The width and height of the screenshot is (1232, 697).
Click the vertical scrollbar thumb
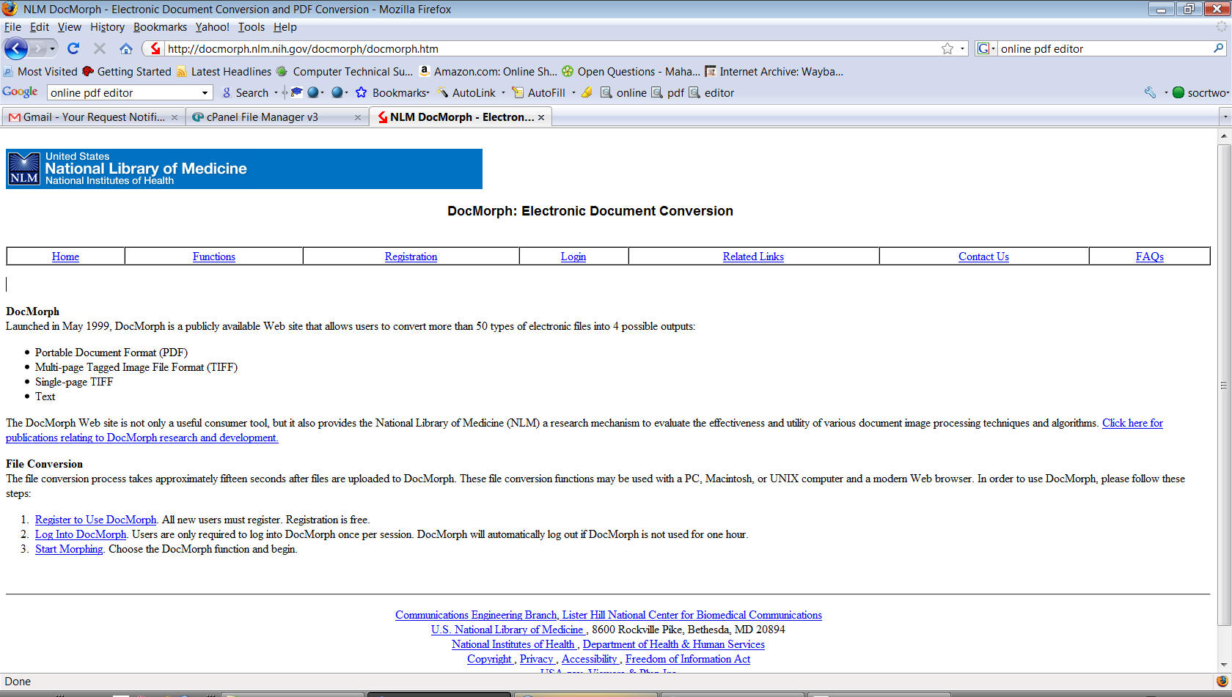tap(1224, 385)
